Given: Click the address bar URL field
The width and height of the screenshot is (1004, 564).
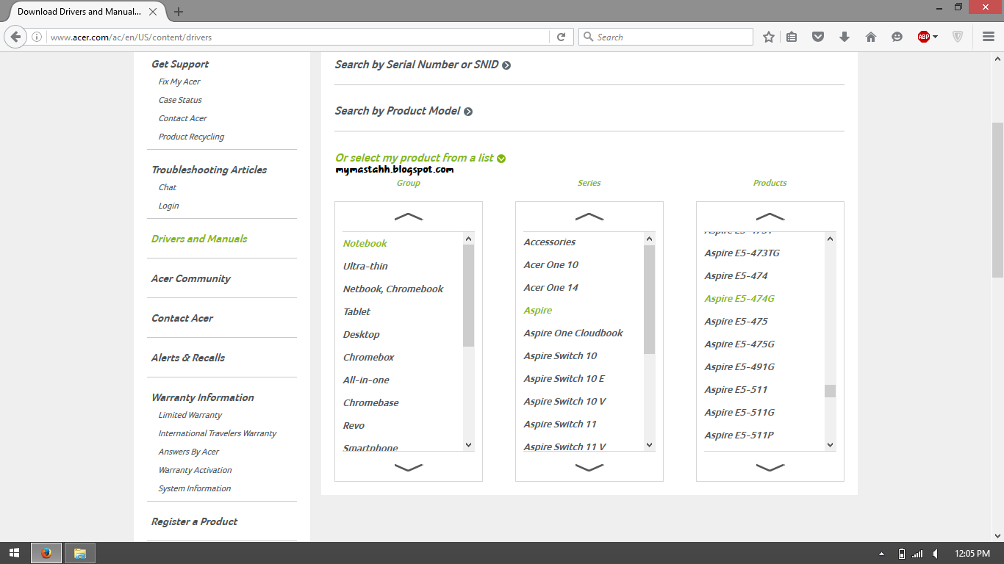Looking at the screenshot, I should 298,37.
